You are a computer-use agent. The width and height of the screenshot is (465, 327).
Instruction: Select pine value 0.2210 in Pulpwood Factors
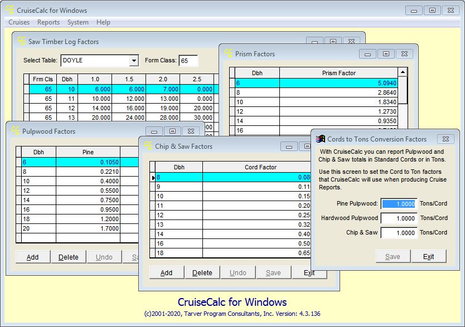coord(88,172)
